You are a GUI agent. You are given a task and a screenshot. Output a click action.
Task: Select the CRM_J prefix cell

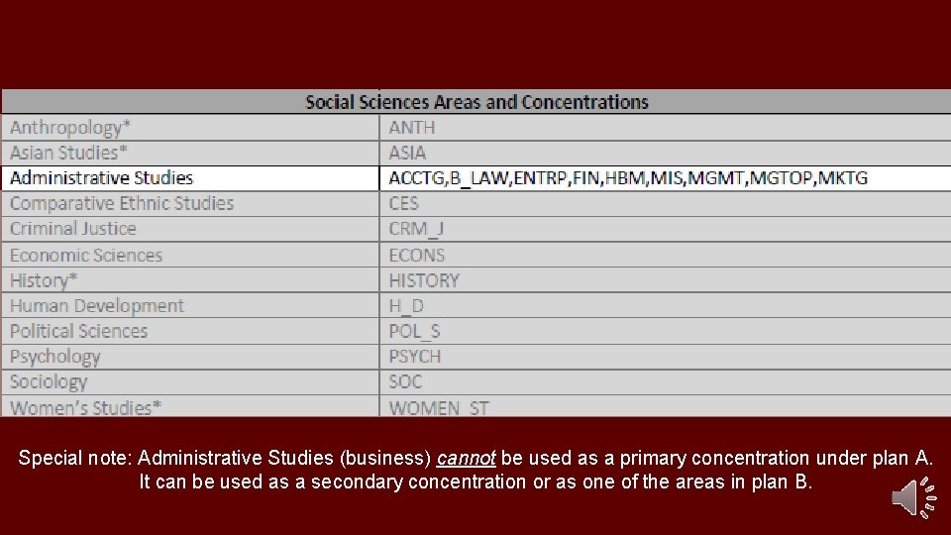(416, 229)
